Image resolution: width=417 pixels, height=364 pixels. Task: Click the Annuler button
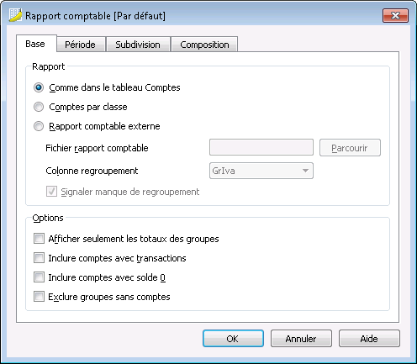(x=301, y=339)
